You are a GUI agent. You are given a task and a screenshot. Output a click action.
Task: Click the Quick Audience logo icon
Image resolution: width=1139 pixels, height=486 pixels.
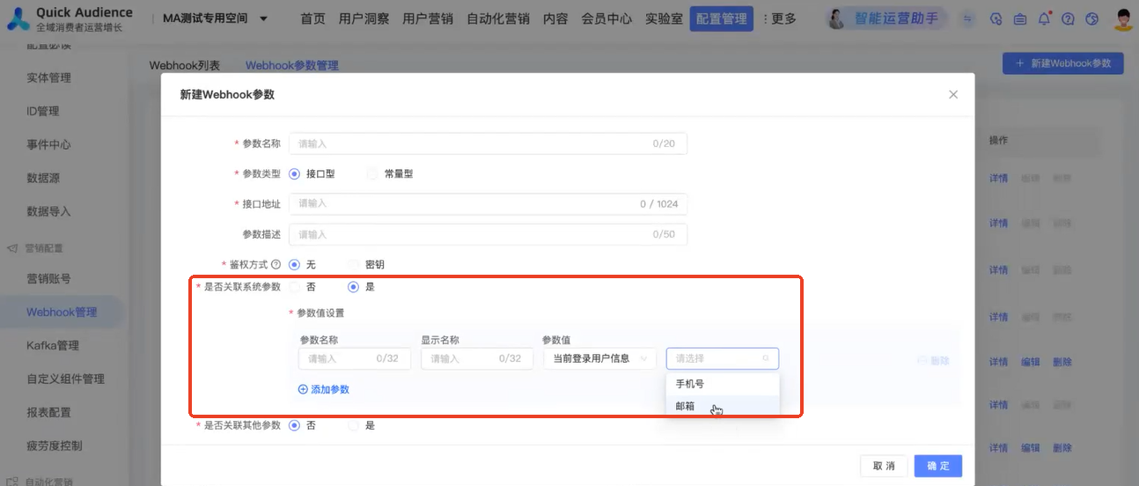click(x=18, y=18)
